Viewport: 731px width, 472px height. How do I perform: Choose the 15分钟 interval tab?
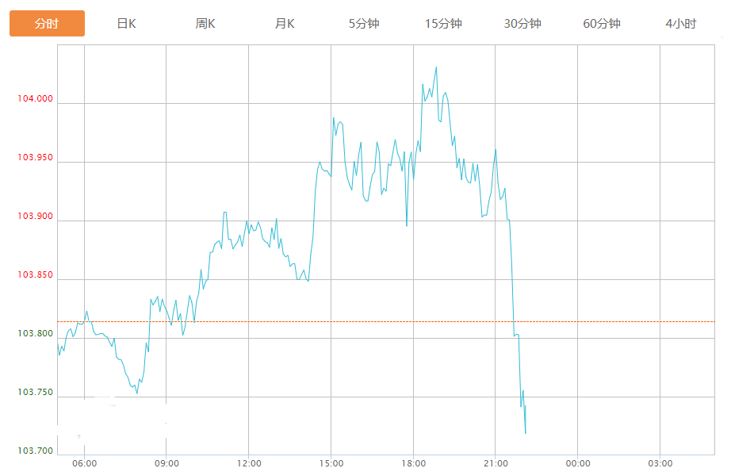(x=443, y=24)
